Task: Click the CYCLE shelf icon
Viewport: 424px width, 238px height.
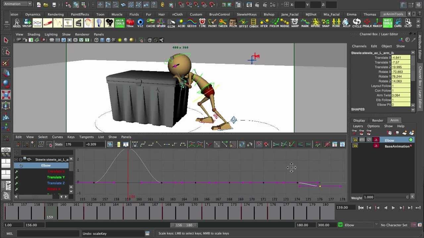Action: (x=357, y=23)
